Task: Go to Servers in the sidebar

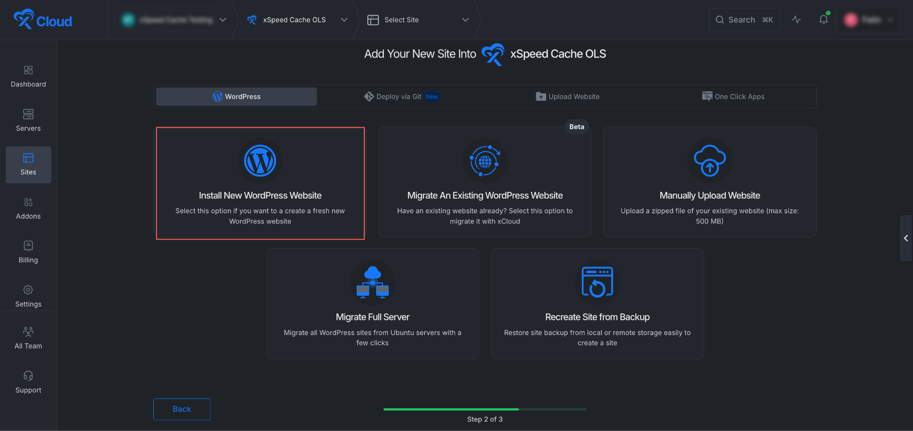Action: [x=28, y=120]
